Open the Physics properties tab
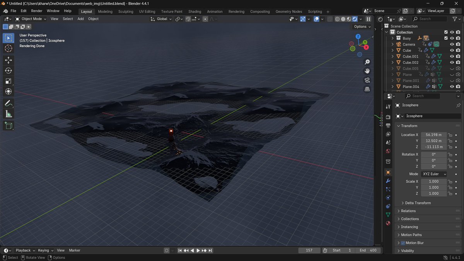This screenshot has height=261, width=464. click(388, 198)
